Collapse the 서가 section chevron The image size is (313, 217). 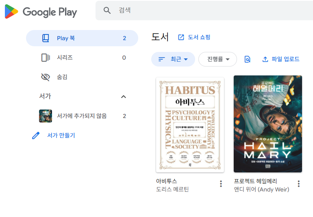[124, 97]
